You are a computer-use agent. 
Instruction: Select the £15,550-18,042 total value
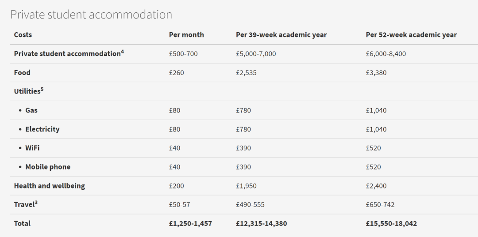click(x=391, y=224)
